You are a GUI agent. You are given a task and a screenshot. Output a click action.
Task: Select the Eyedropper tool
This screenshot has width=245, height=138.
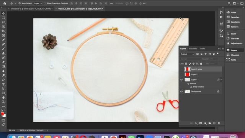coord(3,40)
